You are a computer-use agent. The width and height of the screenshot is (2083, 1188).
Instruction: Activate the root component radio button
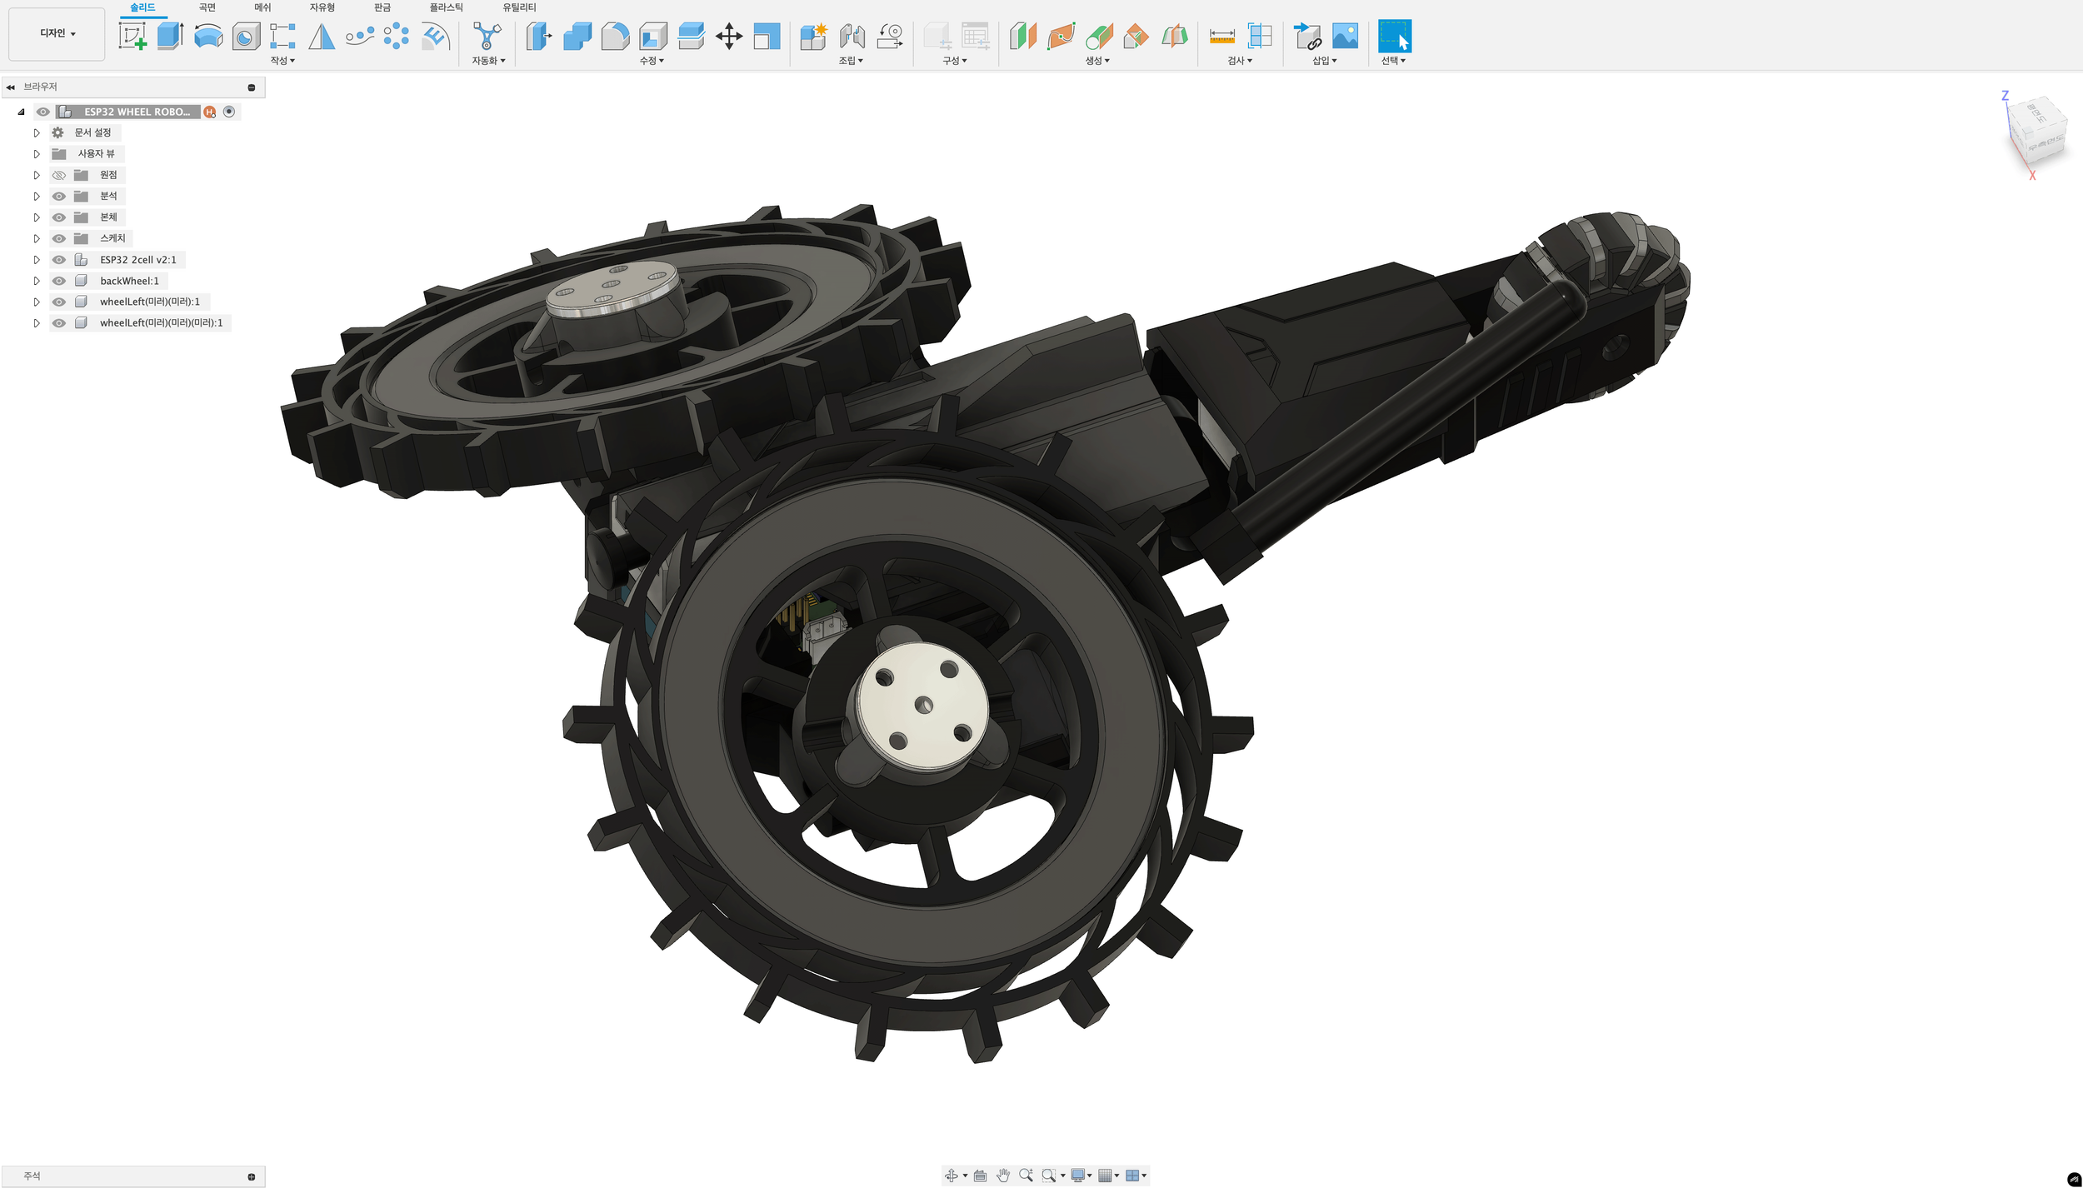pyautogui.click(x=229, y=112)
